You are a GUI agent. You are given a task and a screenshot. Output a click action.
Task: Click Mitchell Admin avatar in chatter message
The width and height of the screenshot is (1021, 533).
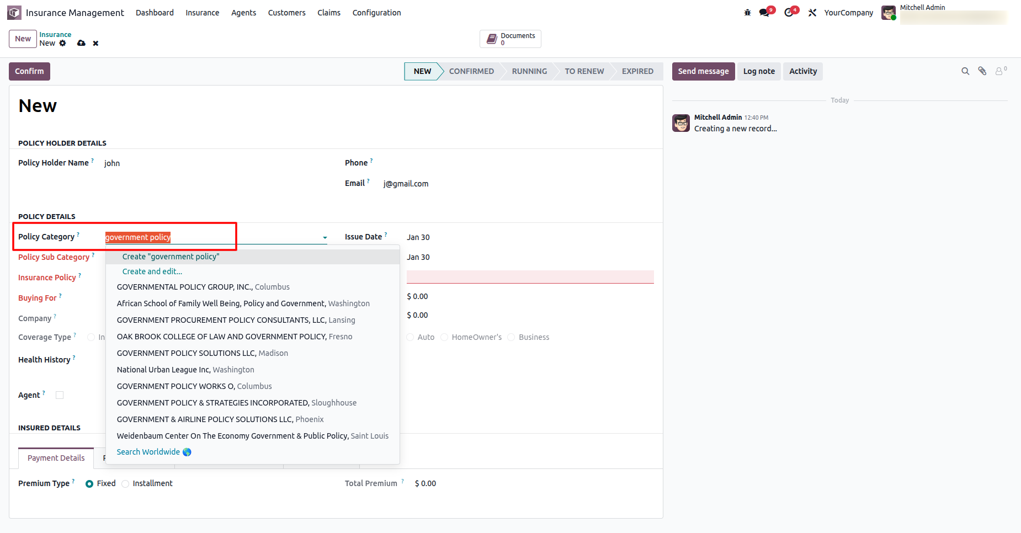click(x=681, y=123)
